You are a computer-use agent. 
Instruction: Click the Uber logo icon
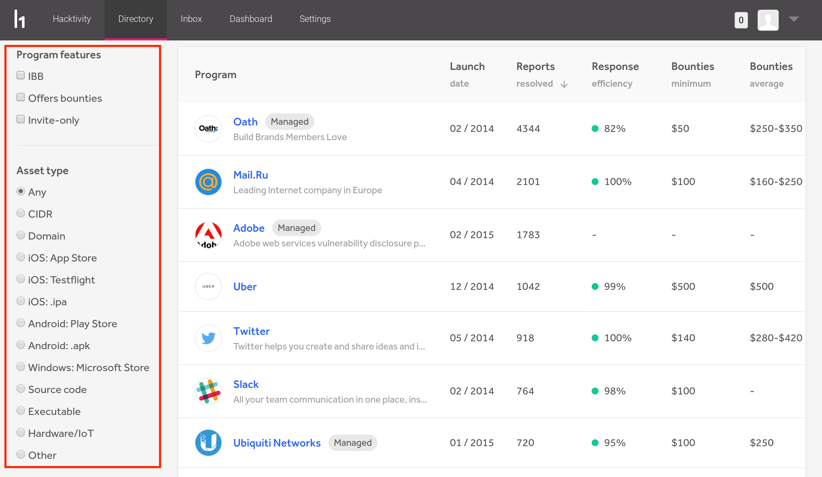(x=208, y=286)
